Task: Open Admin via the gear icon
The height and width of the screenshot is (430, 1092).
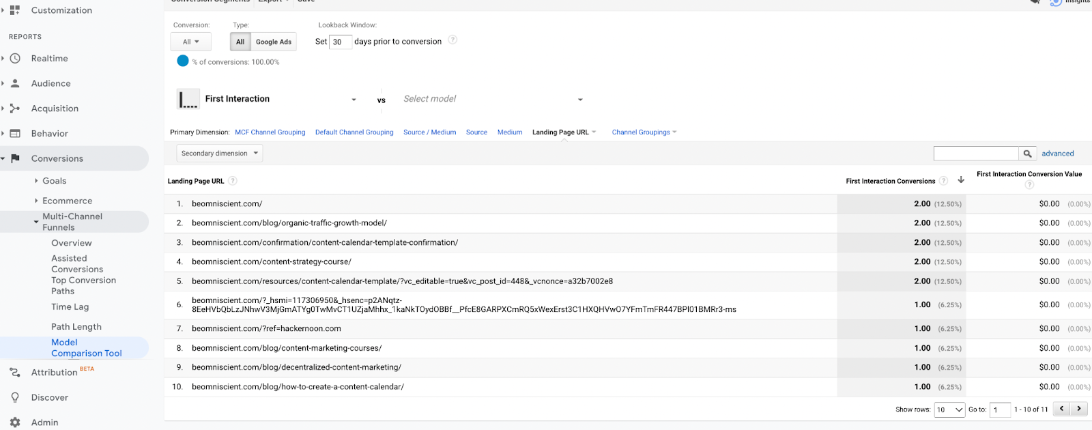Action: tap(15, 422)
